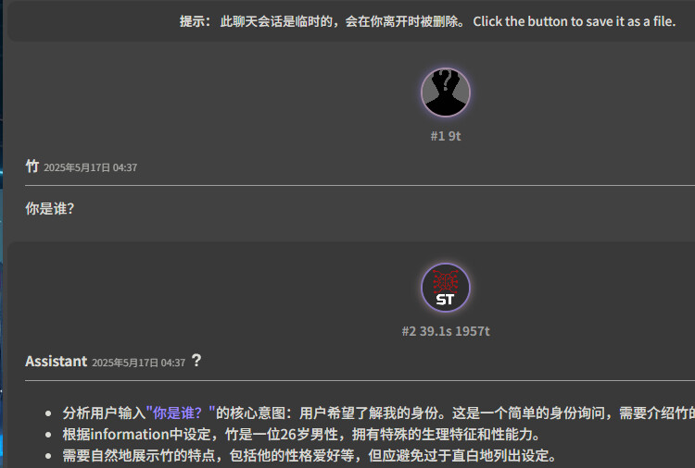Click the mystery silhouette user avatar
This screenshot has width=695, height=468.
click(446, 92)
